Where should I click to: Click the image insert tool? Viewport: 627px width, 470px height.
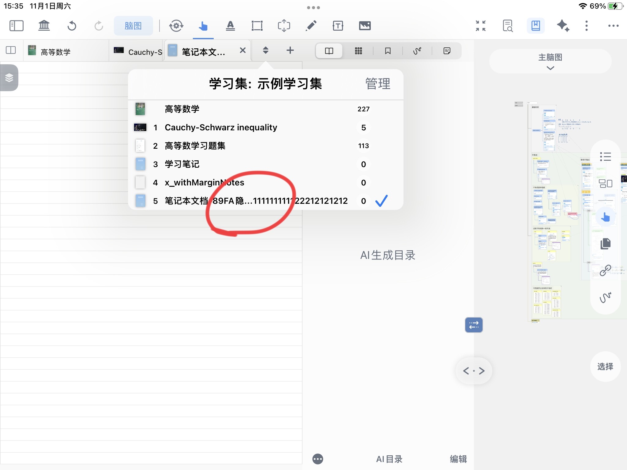(x=365, y=26)
